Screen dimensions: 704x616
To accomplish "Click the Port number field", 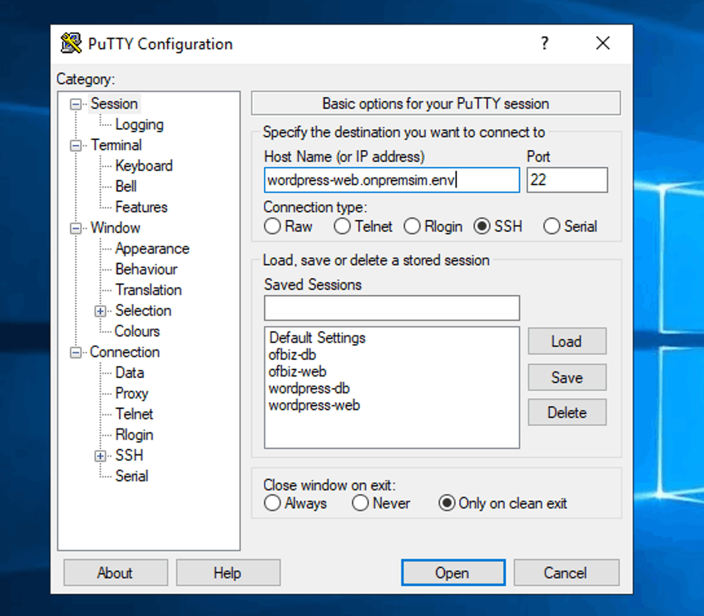I will (x=567, y=180).
